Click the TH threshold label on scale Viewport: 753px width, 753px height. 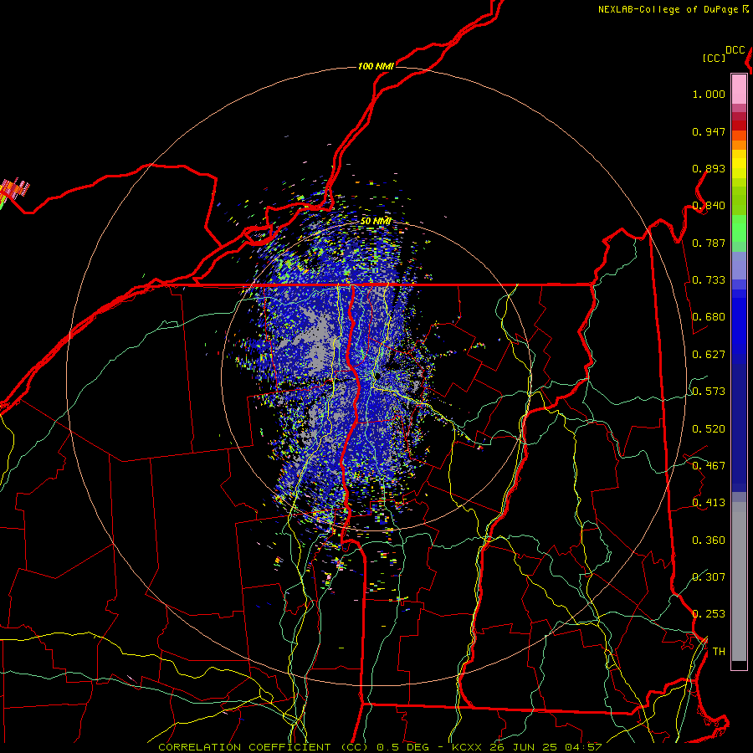click(x=719, y=652)
